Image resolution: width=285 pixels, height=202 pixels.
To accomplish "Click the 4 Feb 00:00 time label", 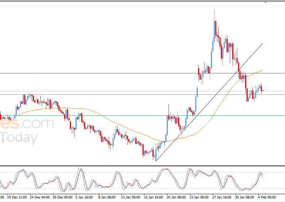I will 266,197.
